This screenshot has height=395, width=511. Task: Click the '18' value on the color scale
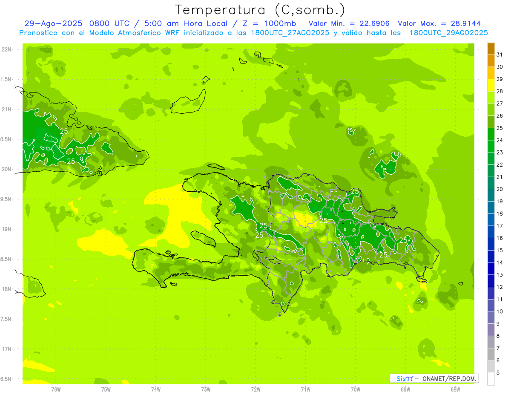pos(500,213)
